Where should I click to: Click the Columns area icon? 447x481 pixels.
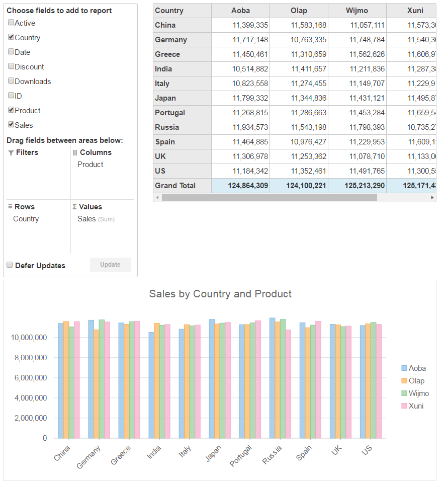[75, 152]
